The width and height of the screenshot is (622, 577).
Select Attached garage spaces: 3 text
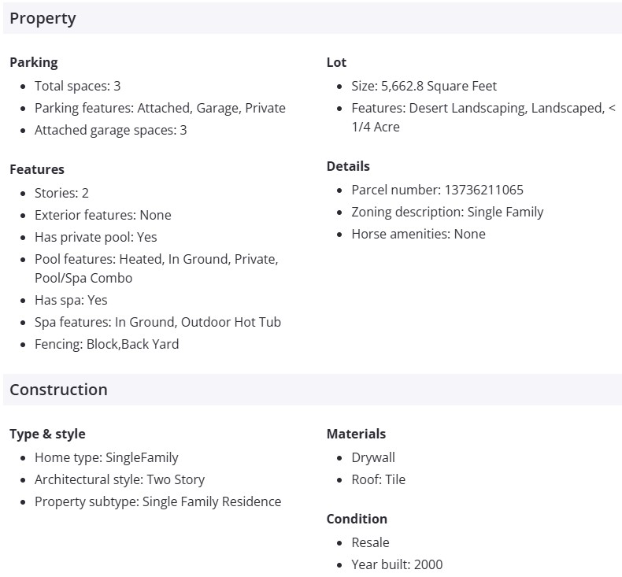pos(110,130)
